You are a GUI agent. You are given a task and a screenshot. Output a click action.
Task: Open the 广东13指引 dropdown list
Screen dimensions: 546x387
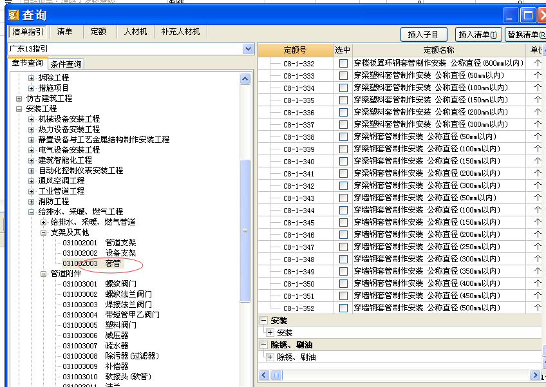248,49
